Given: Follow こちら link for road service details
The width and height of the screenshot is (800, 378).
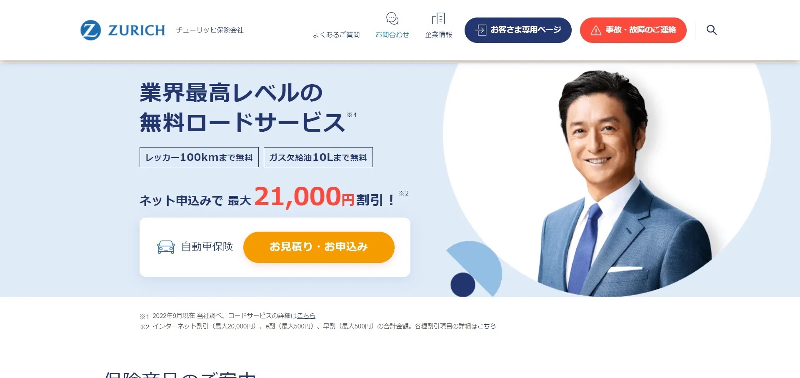Looking at the screenshot, I should (306, 316).
